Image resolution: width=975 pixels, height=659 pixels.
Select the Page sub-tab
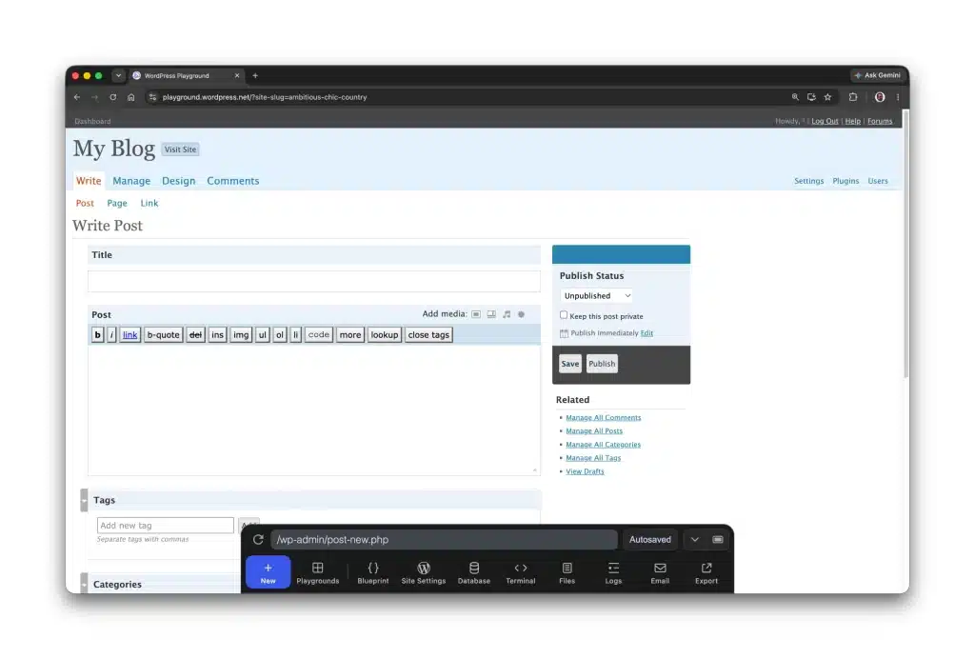(x=117, y=203)
